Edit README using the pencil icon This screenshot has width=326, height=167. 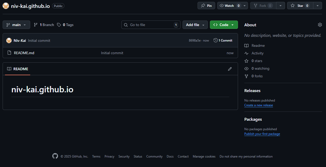(230, 69)
